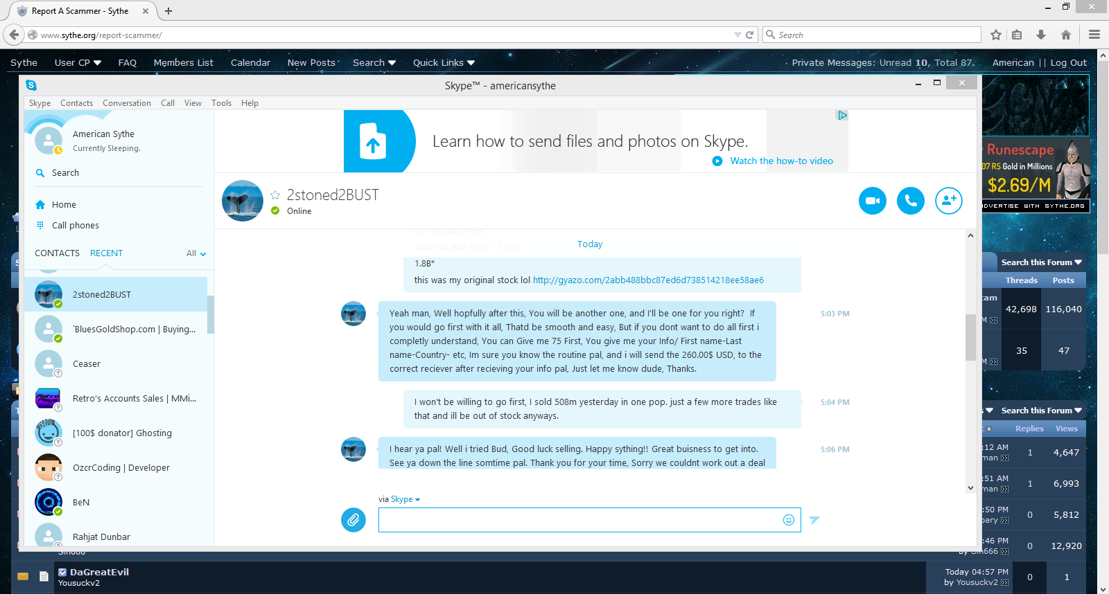This screenshot has width=1109, height=594.
Task: Open the FAQ page on Sythe
Action: 128,62
